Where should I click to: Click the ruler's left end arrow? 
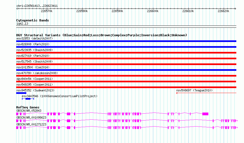coord(17,9)
